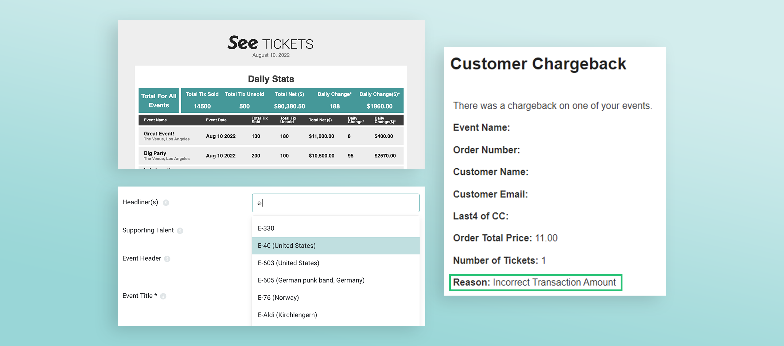The image size is (784, 346).
Task: Focus the Headliner(s) search input field
Action: (x=336, y=203)
